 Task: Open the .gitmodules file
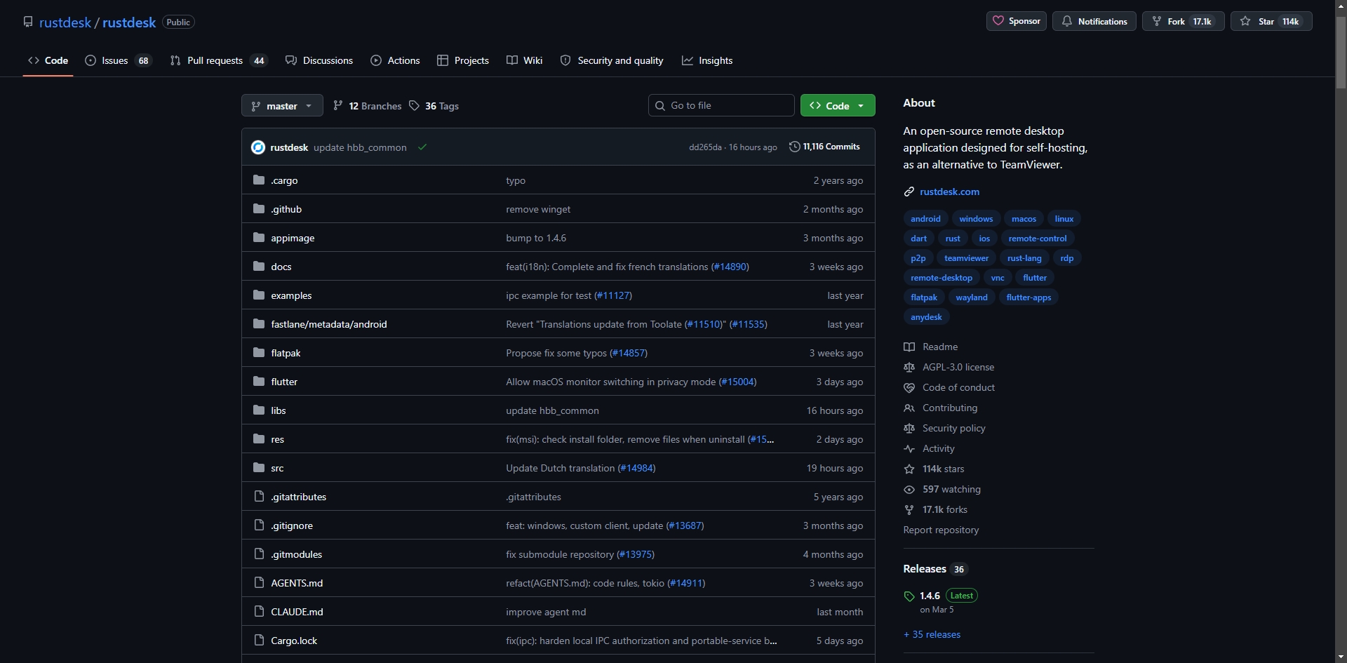click(297, 554)
